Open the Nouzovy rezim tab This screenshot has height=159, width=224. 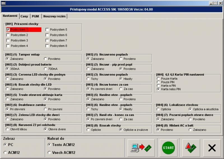coord(54,16)
